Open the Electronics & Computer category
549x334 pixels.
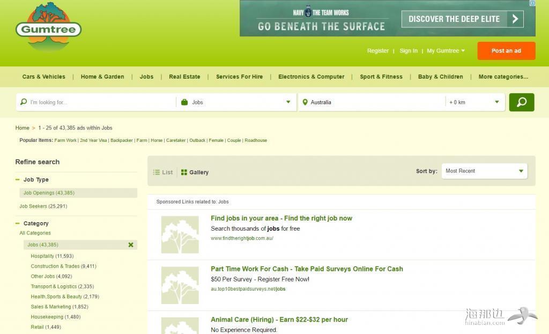point(311,77)
